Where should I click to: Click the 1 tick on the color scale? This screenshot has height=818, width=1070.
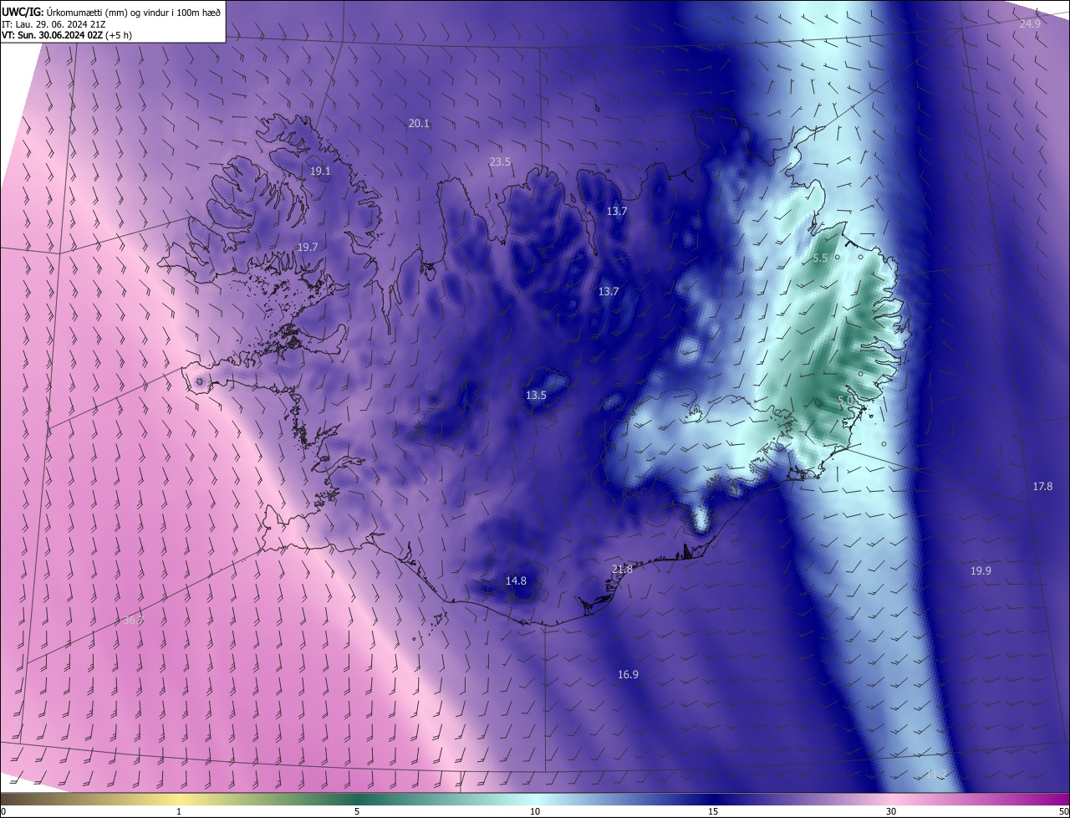pyautogui.click(x=179, y=812)
